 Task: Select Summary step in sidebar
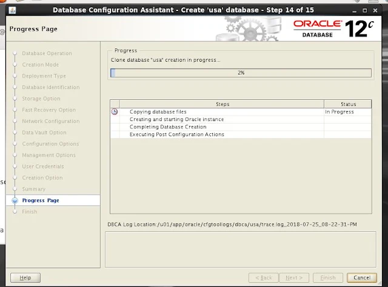pyautogui.click(x=34, y=189)
